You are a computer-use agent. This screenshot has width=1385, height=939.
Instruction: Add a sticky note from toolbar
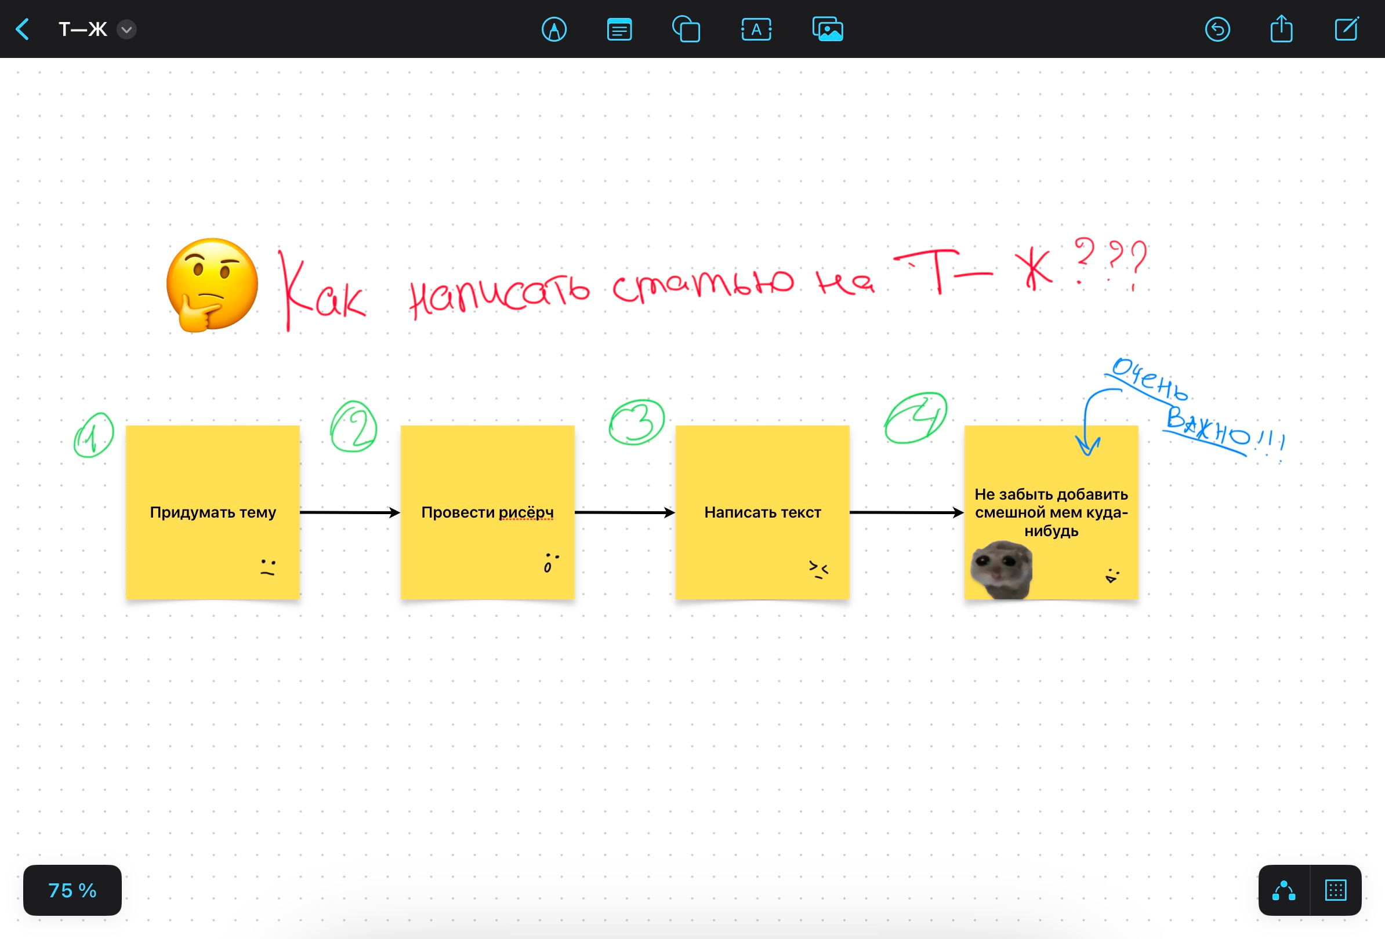(619, 29)
